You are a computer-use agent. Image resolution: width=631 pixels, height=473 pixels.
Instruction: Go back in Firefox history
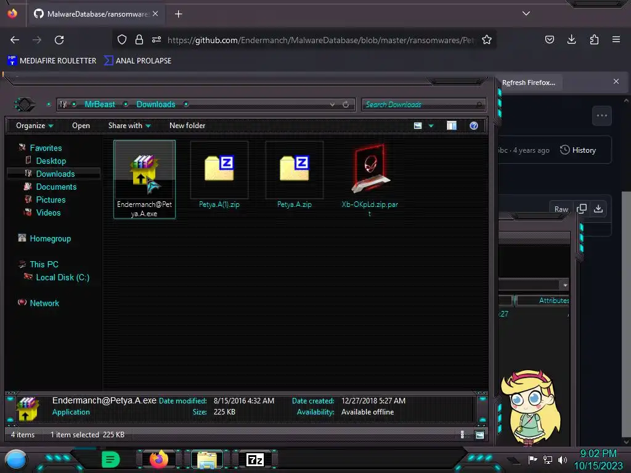click(15, 40)
